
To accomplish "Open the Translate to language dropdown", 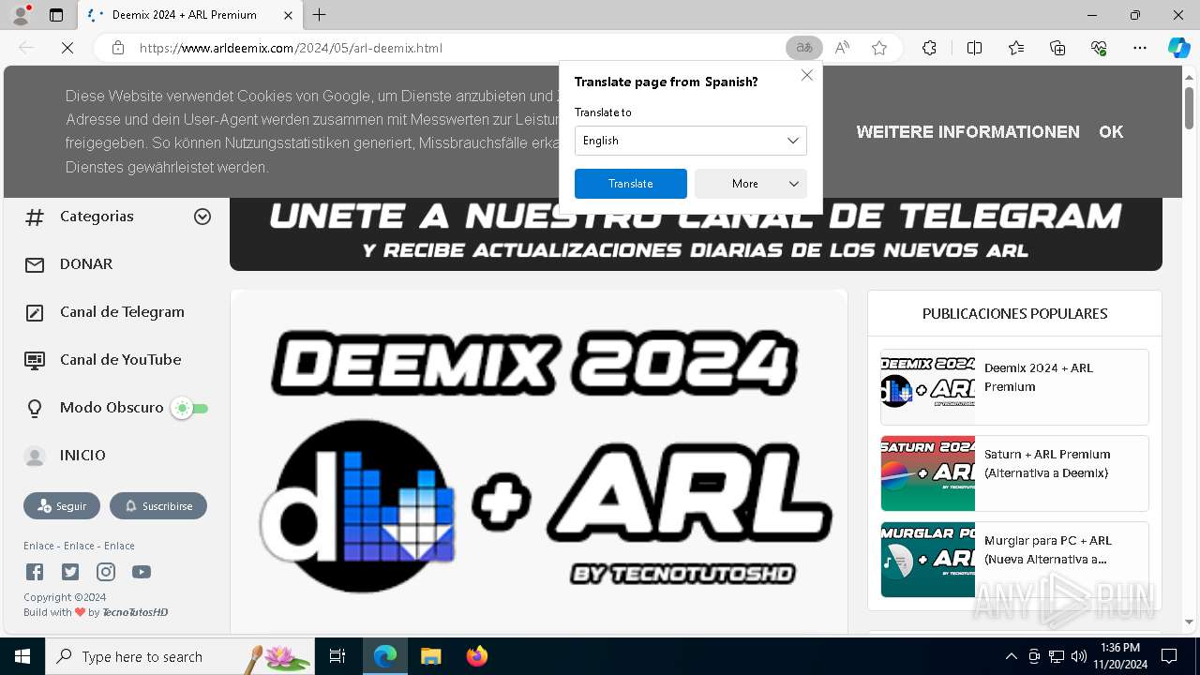I will point(690,141).
